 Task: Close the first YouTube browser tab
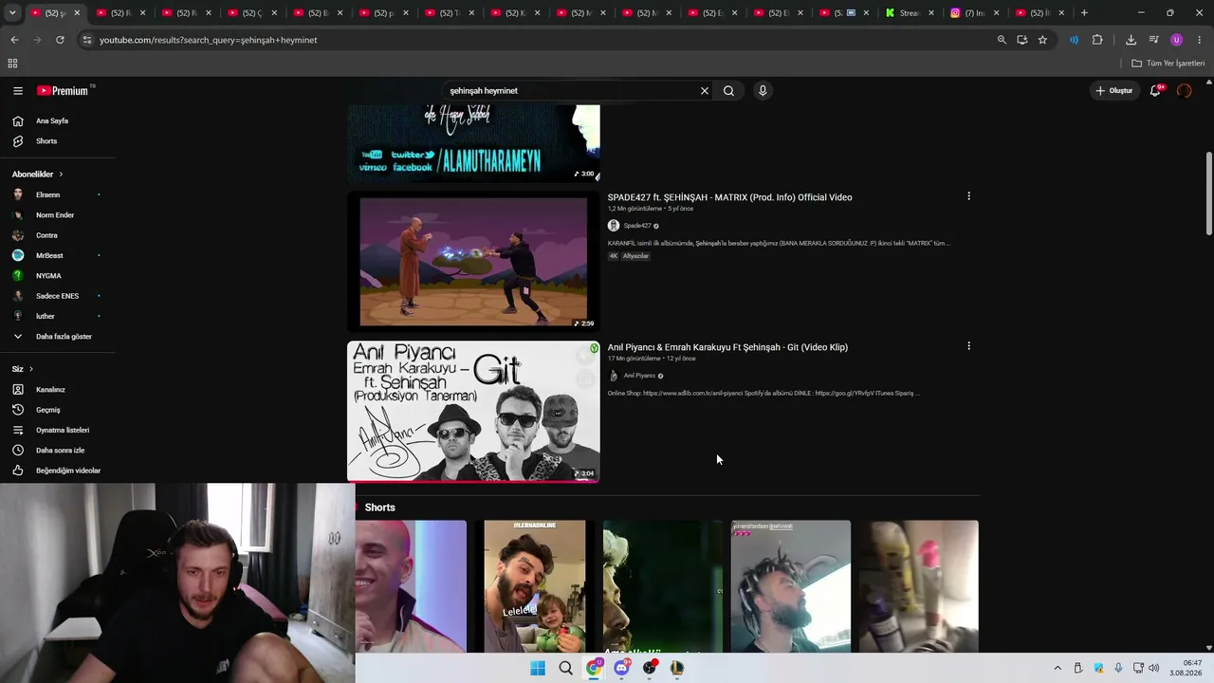pyautogui.click(x=77, y=13)
